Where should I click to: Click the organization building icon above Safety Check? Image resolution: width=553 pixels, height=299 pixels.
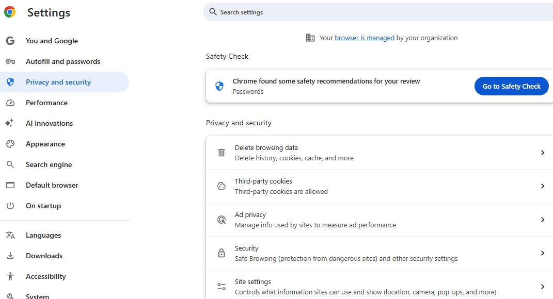tap(310, 37)
